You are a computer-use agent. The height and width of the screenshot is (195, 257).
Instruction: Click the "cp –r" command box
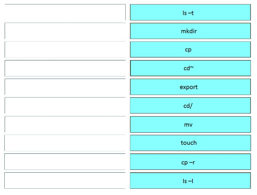(190, 162)
